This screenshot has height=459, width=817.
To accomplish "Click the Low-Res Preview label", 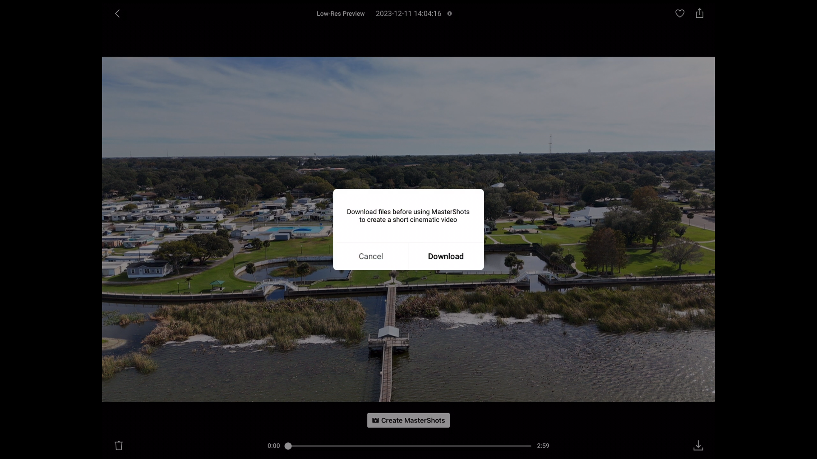I will coord(340,14).
